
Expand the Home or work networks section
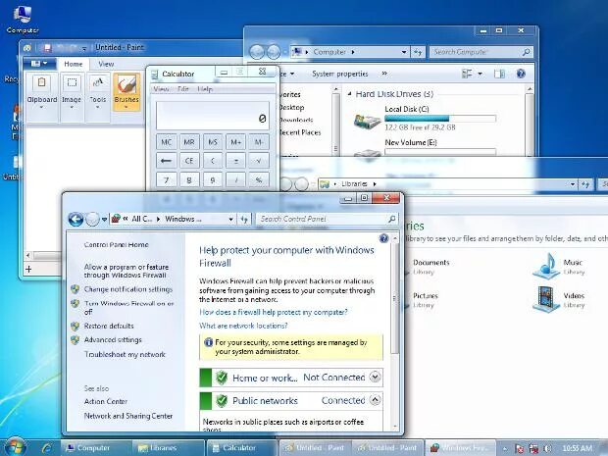(x=375, y=377)
